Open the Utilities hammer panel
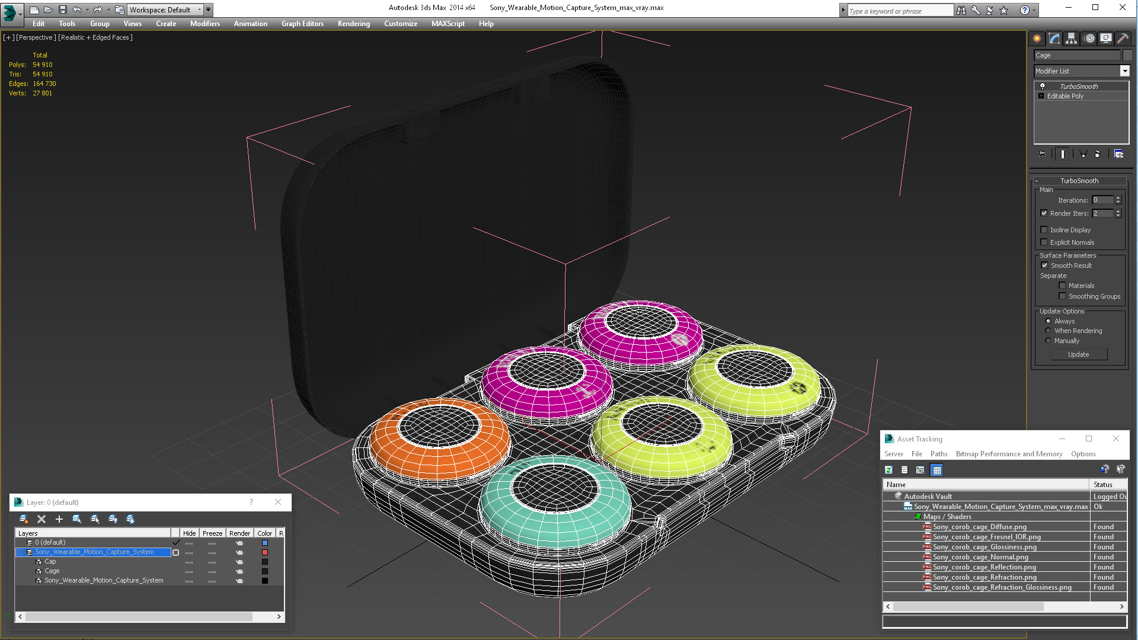1138x640 pixels. [1123, 39]
